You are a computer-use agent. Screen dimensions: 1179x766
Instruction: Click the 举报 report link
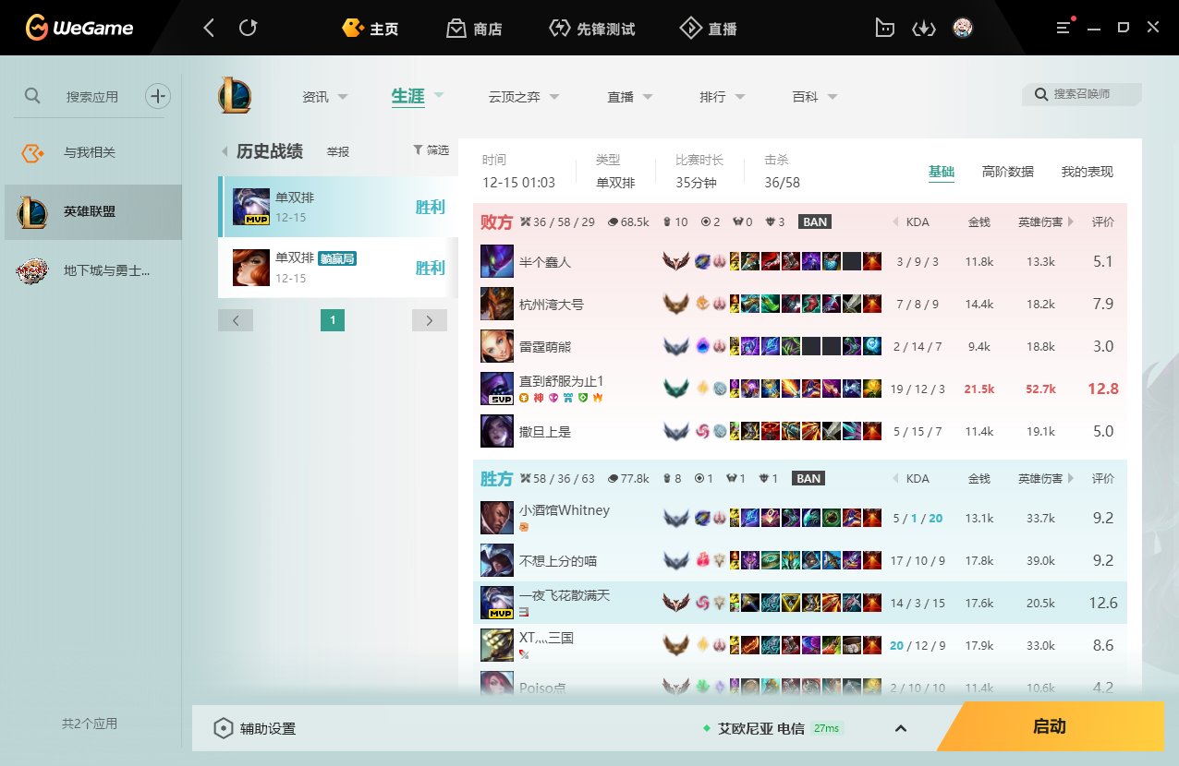(x=338, y=151)
